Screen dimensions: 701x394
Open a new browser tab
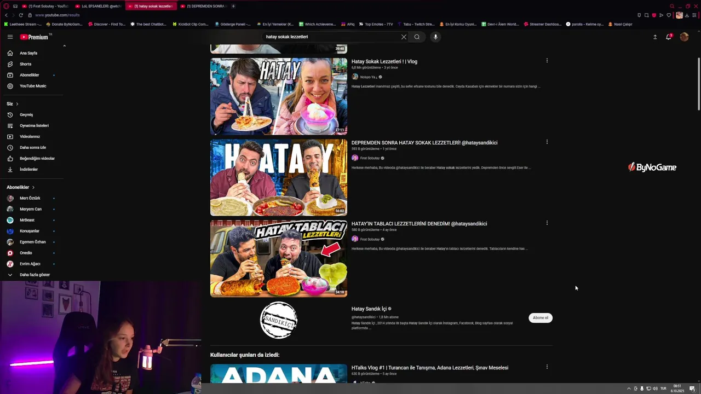(x=233, y=6)
